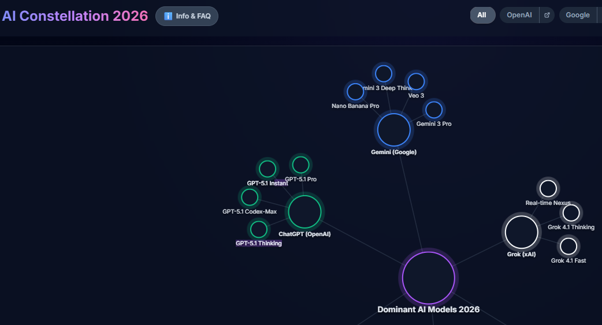This screenshot has height=325, width=602.
Task: Click the 'Gemini (Google)' label text
Action: click(393, 152)
